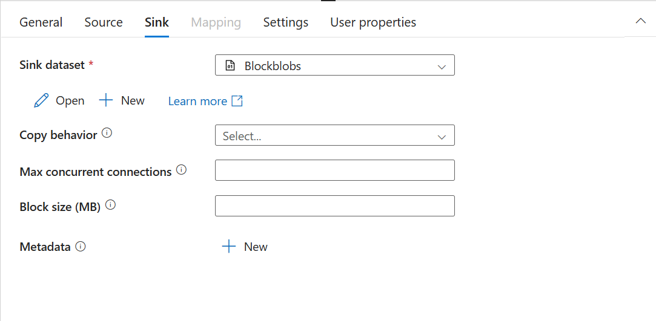Switch to the Source tab
The image size is (656, 321).
pyautogui.click(x=104, y=22)
